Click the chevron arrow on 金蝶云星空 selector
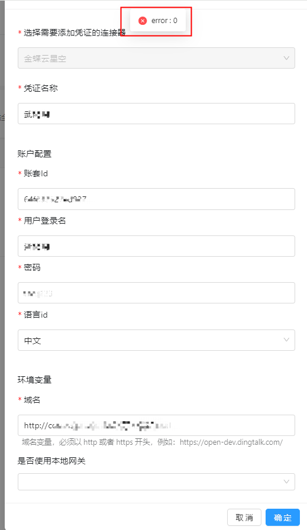The image size is (307, 530). (286, 58)
